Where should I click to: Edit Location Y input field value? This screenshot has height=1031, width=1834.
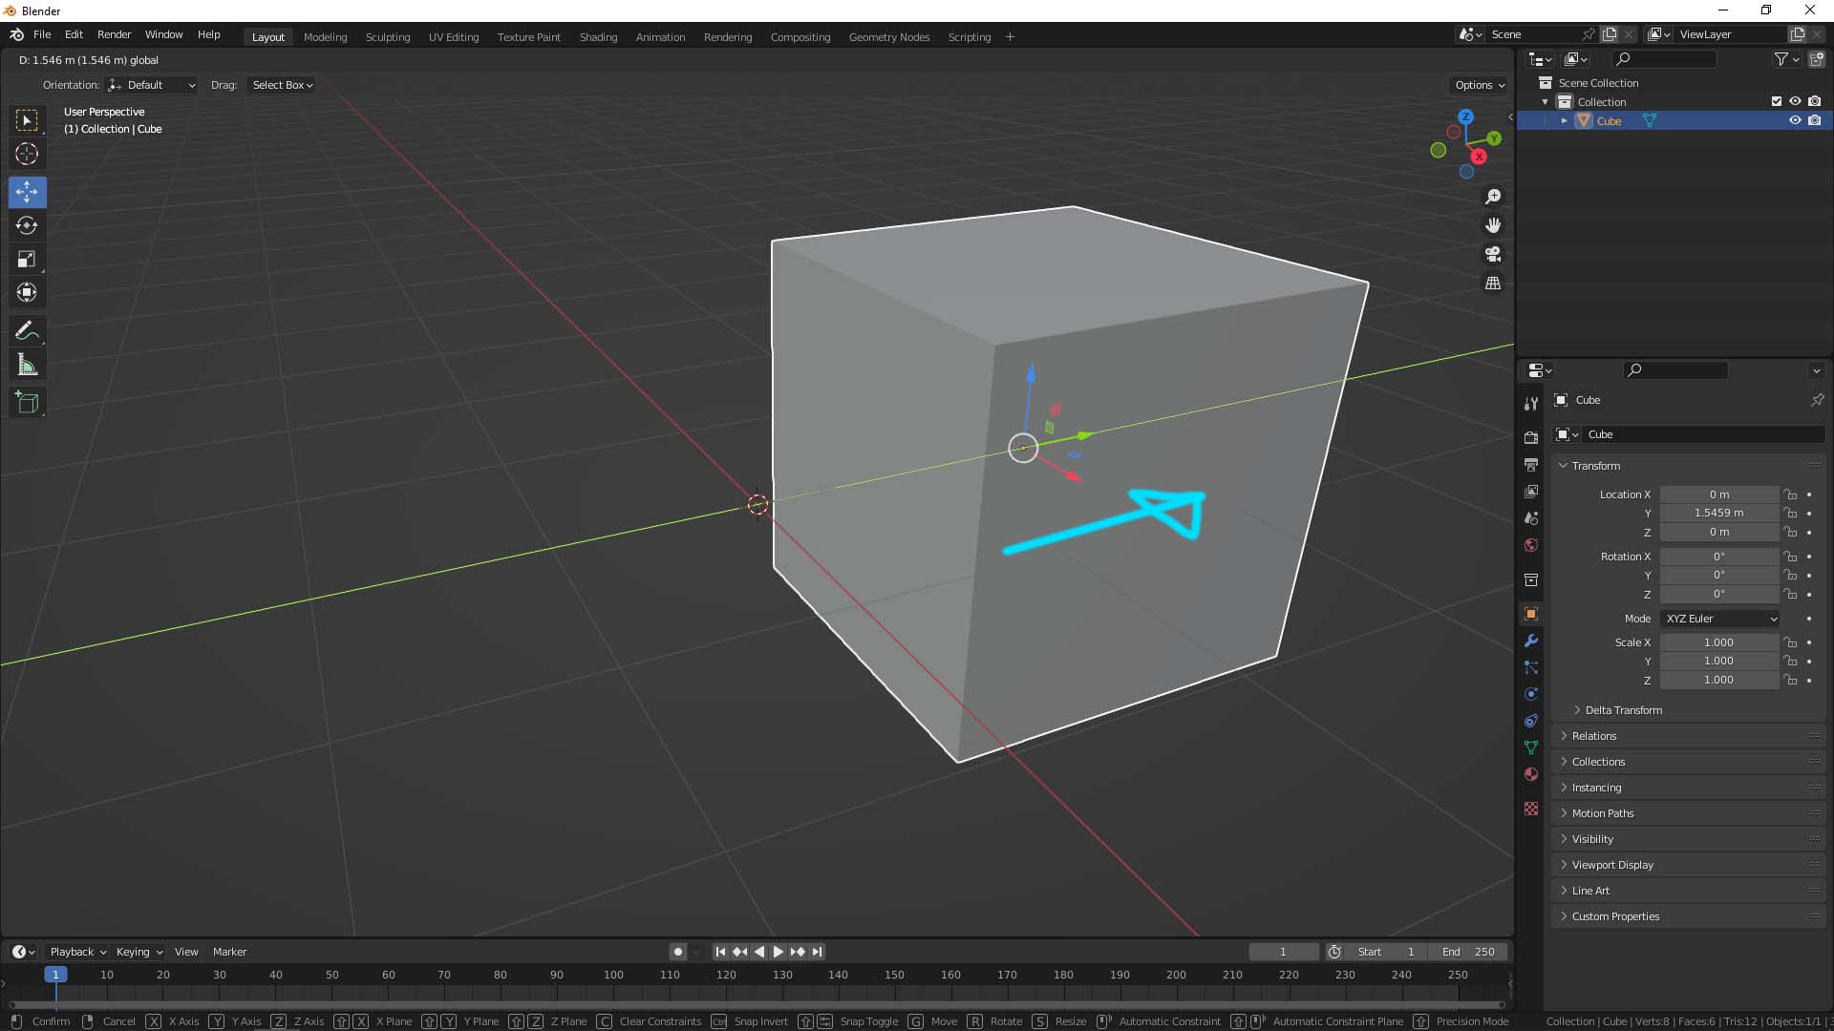[1718, 513]
